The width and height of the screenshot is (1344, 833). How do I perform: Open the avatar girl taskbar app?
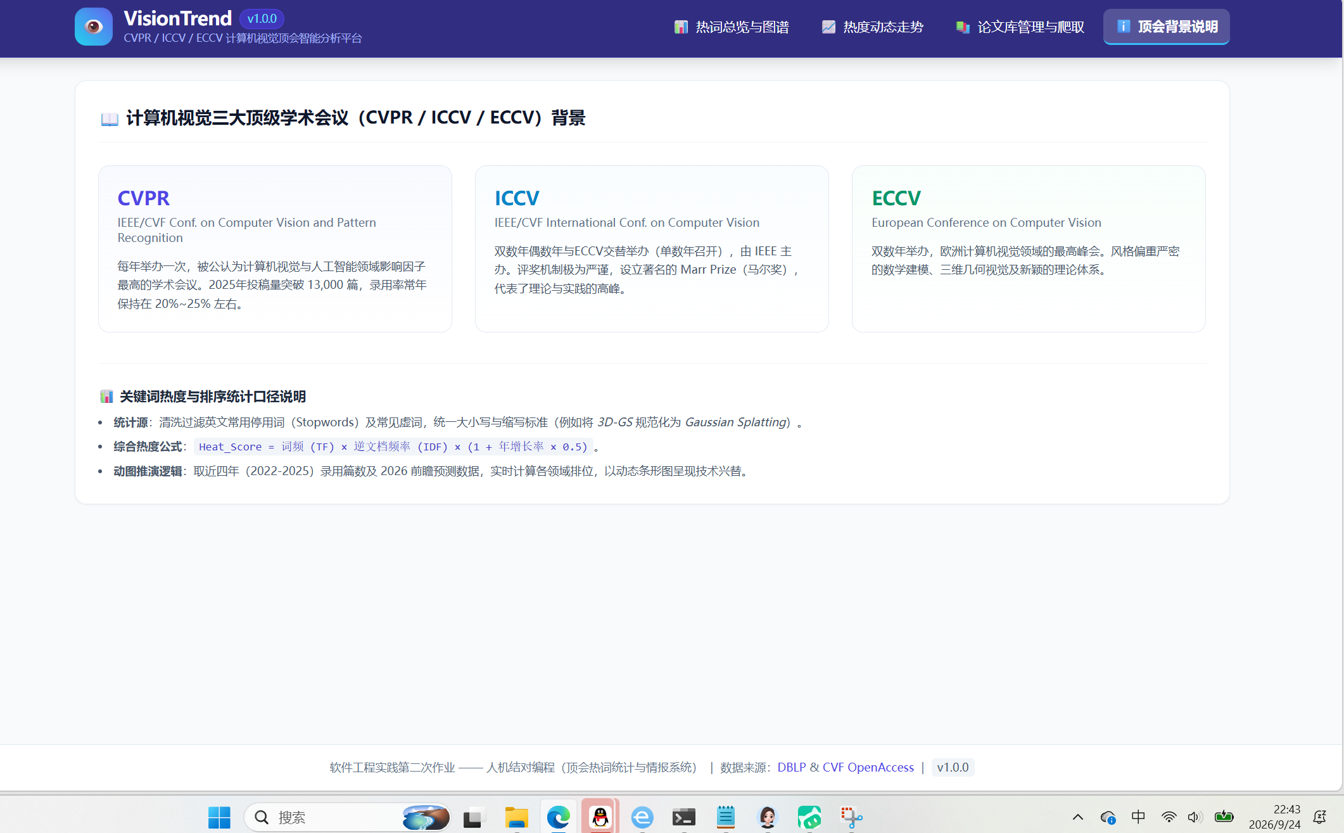click(x=768, y=817)
